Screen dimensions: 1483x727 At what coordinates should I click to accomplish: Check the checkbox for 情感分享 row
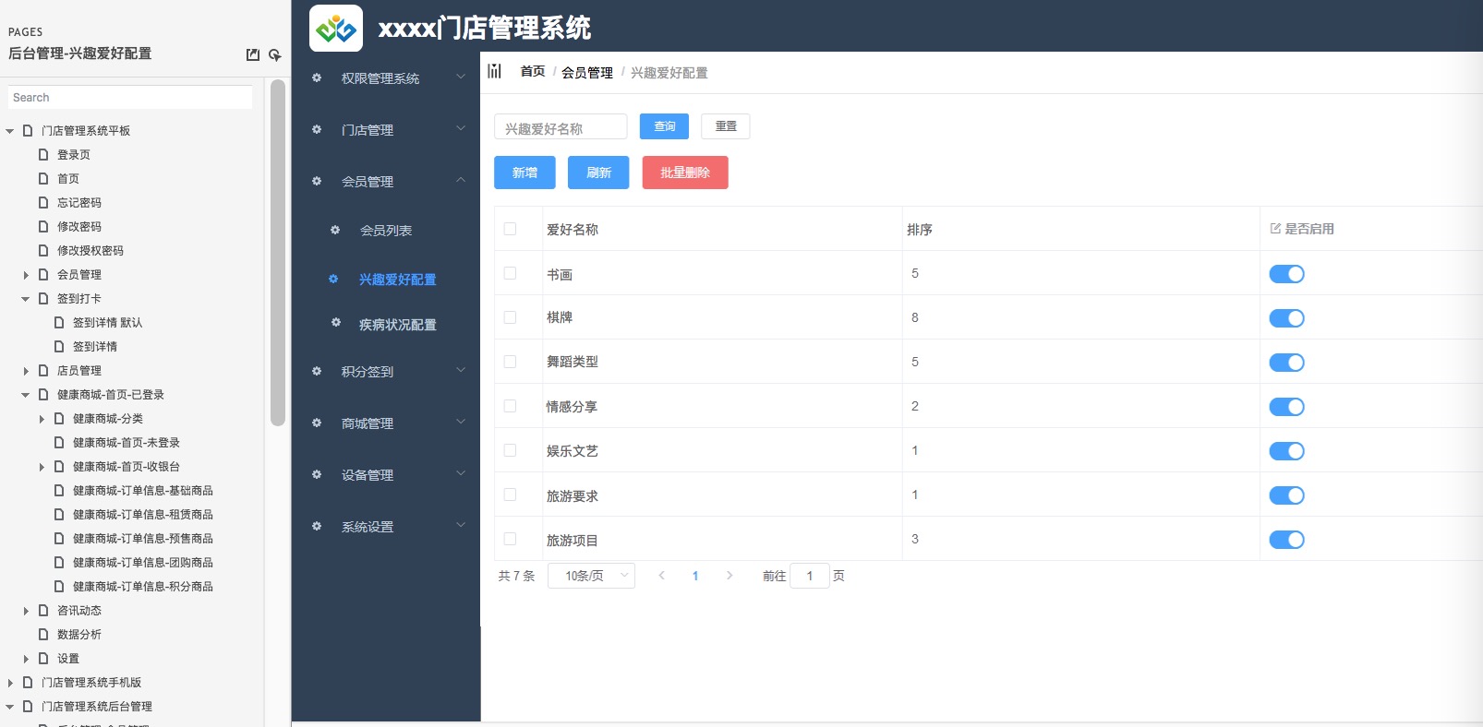(510, 406)
